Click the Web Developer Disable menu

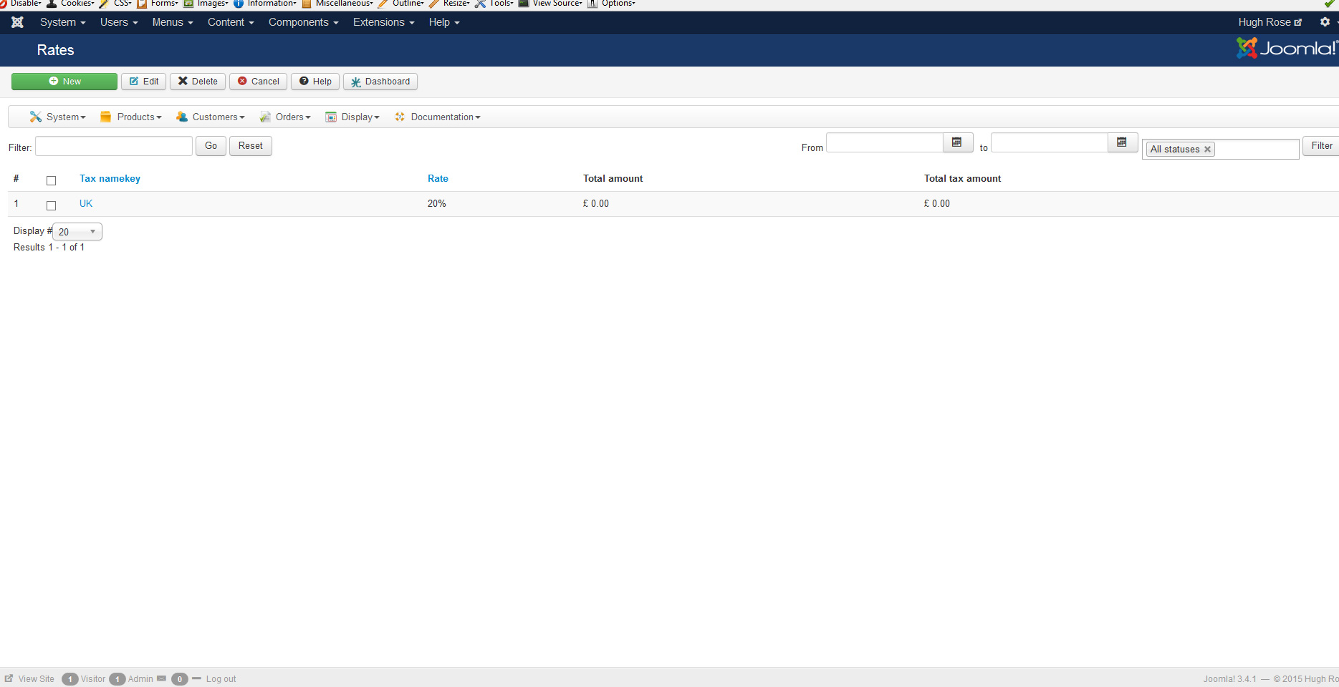21,4
